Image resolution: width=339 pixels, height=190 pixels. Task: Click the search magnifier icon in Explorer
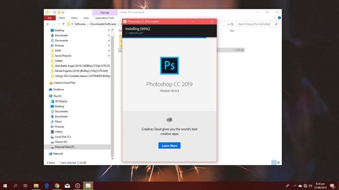[x=276, y=24]
